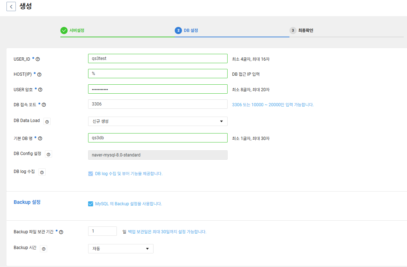Click the help icon beside USER_ID
407x267 pixels.
click(38, 59)
